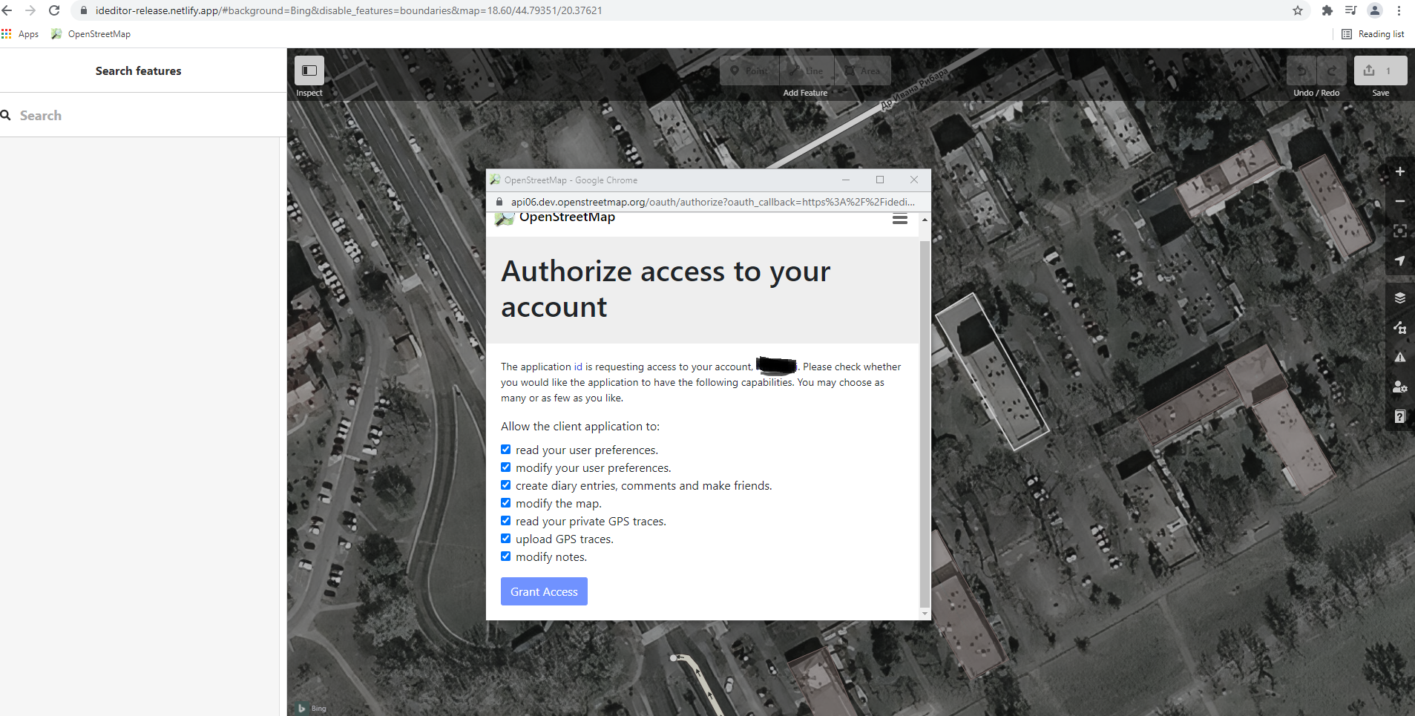The width and height of the screenshot is (1415, 716).
Task: Open the background layers panel
Action: [x=1399, y=298]
